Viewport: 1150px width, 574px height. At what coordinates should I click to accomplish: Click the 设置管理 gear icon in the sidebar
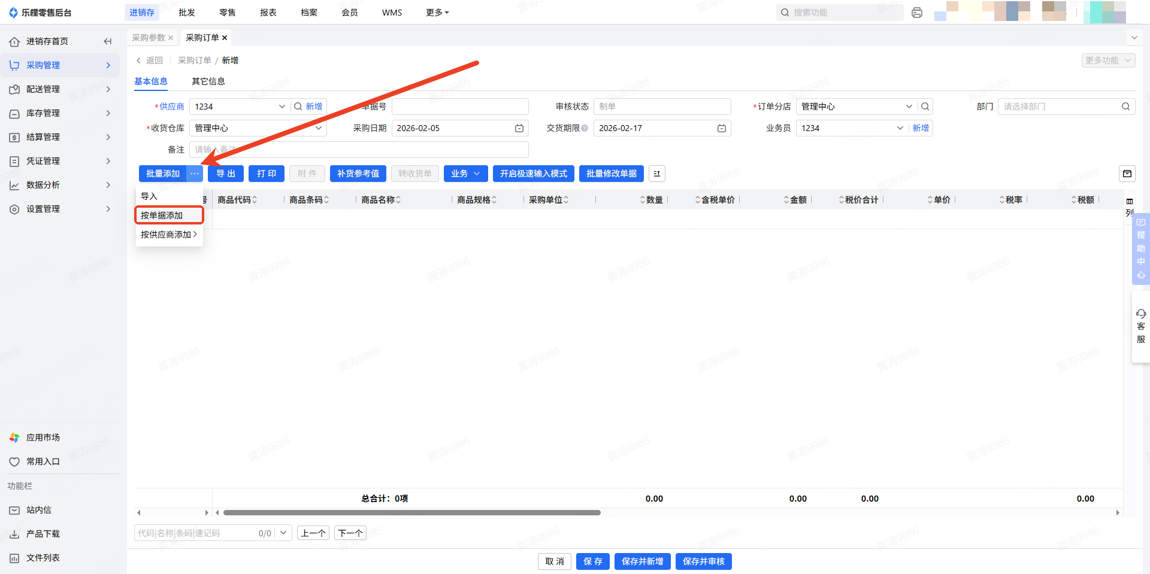coord(14,209)
